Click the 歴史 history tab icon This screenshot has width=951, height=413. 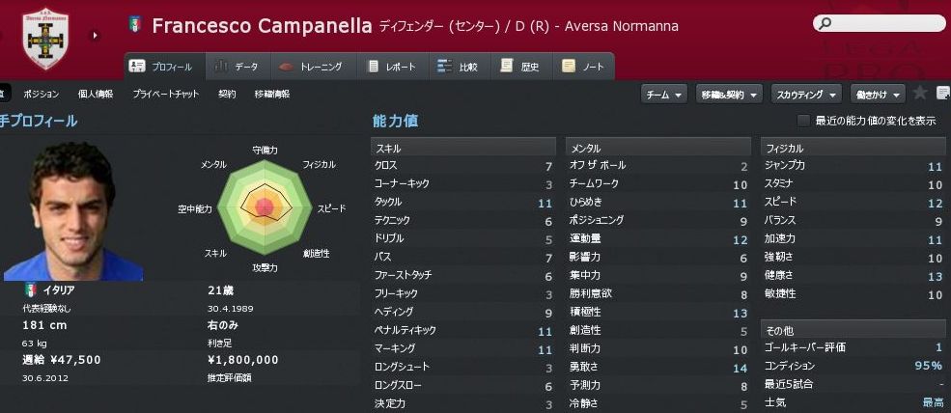click(506, 67)
